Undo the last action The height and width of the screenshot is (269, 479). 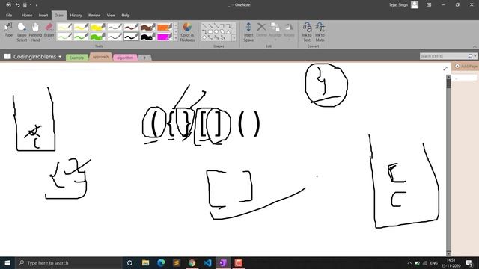(17, 5)
